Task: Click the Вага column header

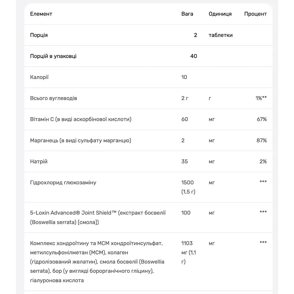Action: pyautogui.click(x=187, y=14)
